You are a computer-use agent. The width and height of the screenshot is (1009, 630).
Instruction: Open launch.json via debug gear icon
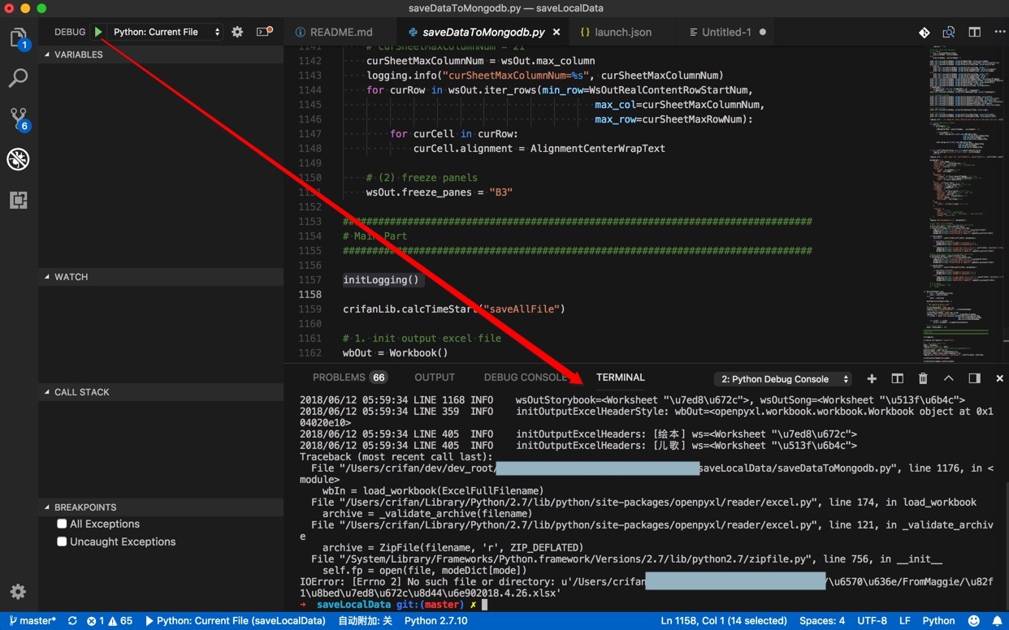(237, 32)
